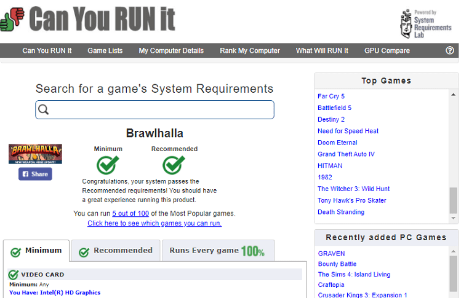Open Destiny 2 requirements
Screen dimensions: 461x298
click(331, 119)
